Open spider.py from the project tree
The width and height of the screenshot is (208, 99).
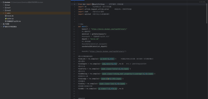10,18
